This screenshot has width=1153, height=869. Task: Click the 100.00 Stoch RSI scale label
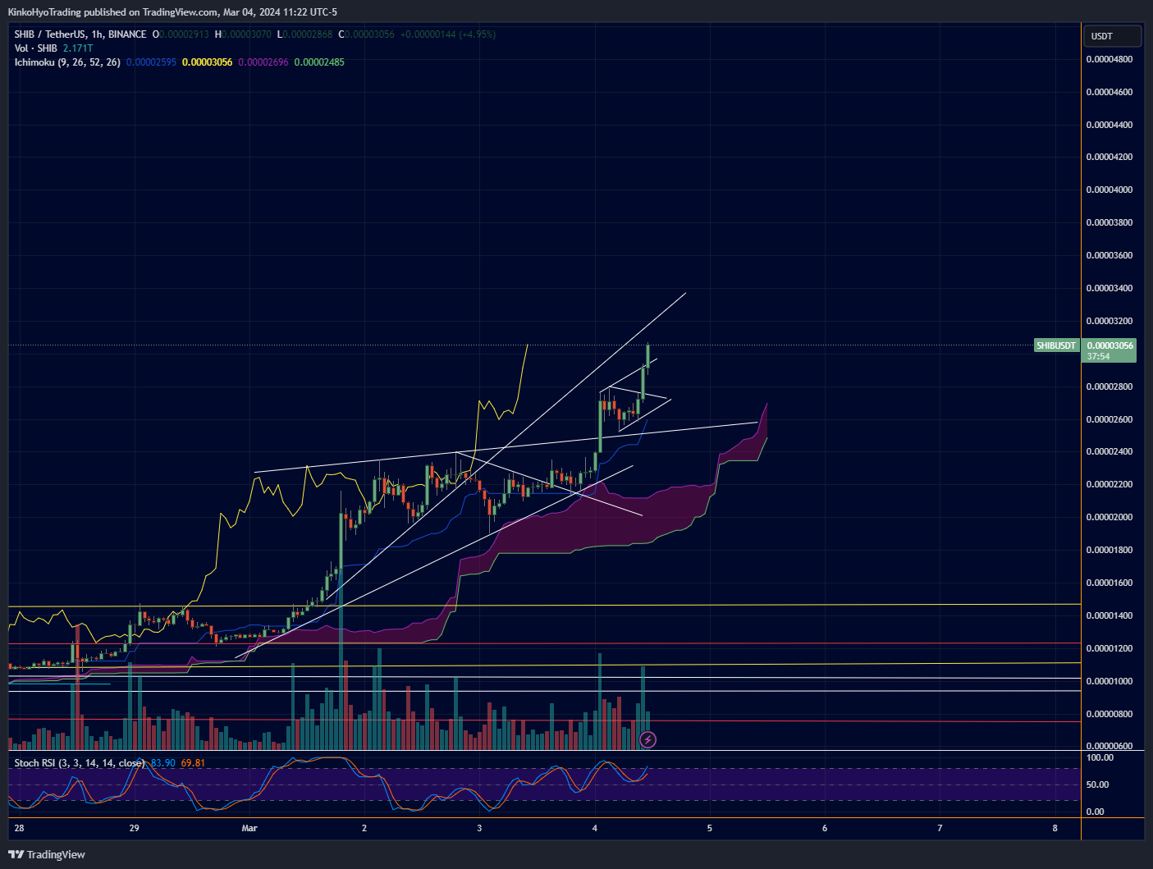point(1100,757)
